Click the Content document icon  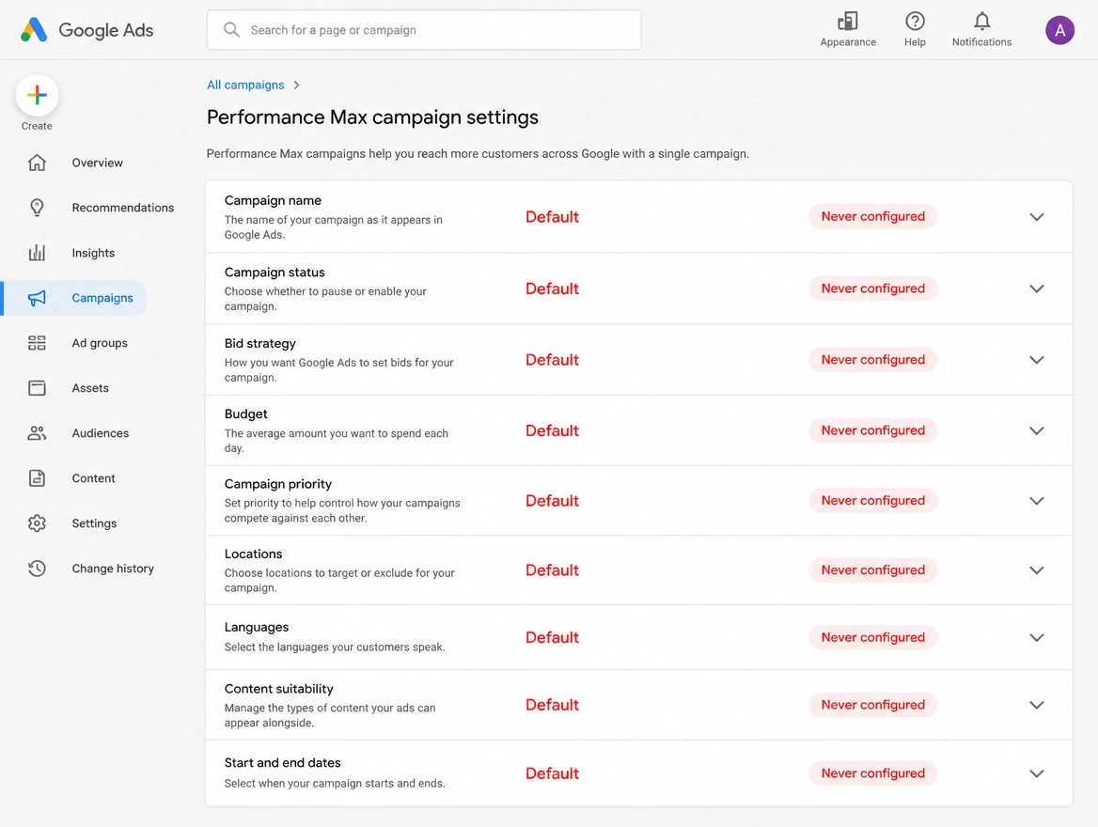click(x=37, y=478)
